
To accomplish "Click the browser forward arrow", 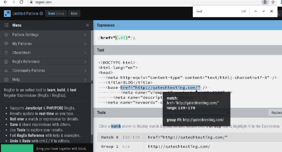I will pyautogui.click(x=13, y=2).
